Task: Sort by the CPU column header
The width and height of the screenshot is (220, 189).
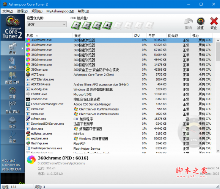Action: click(140, 36)
